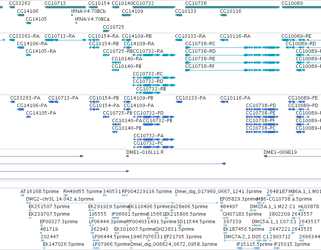The height and width of the screenshot is (250, 321).
Task: Click MB6-CG10738.a.5prime label
Action: click(x=284, y=199)
